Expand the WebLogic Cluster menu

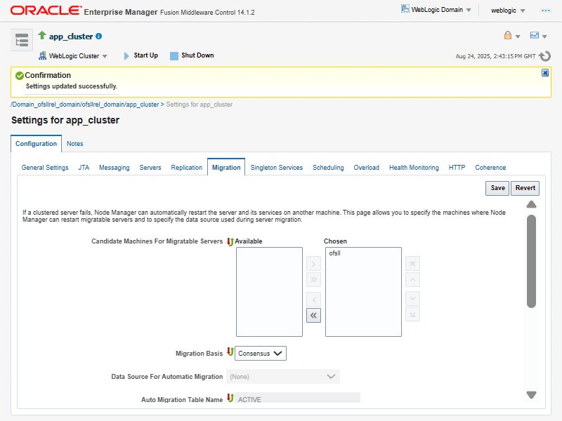tap(73, 56)
